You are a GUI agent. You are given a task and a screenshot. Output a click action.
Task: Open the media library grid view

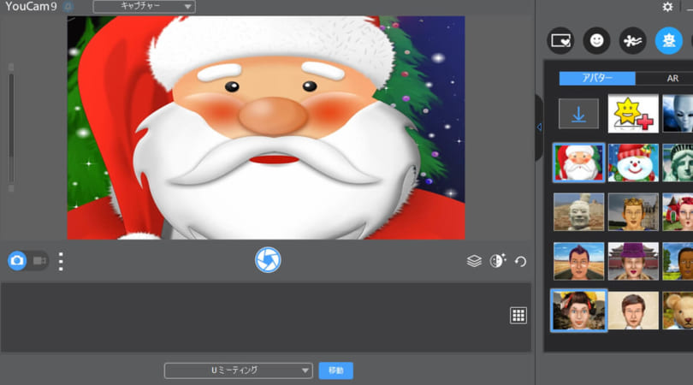[x=518, y=316]
